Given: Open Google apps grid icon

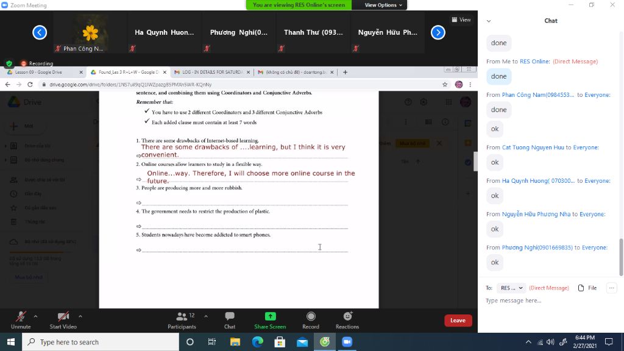Looking at the screenshot, I should [448, 102].
